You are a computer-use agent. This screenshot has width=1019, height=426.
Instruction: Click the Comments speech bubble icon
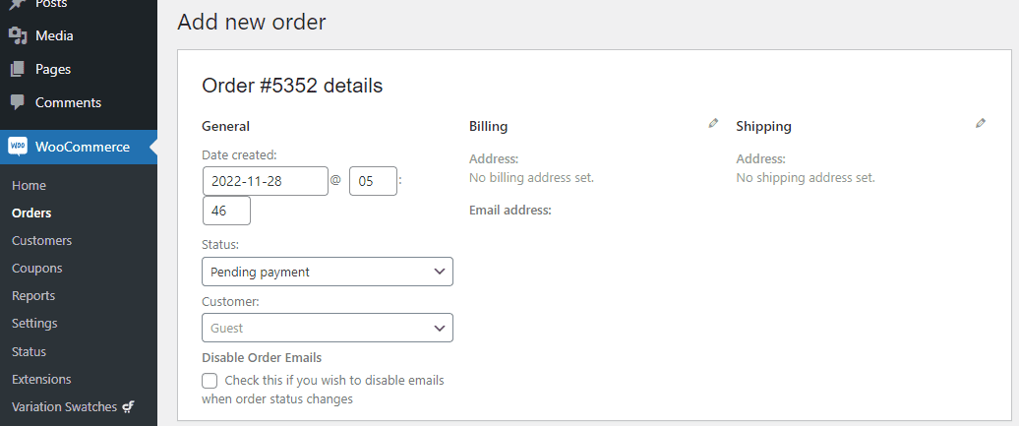coord(18,102)
